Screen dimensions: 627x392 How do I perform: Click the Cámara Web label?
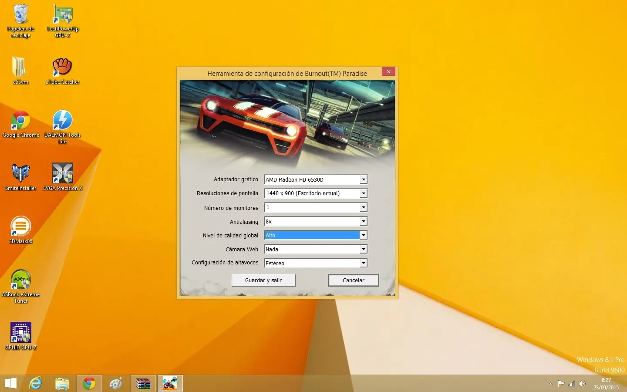[242, 249]
